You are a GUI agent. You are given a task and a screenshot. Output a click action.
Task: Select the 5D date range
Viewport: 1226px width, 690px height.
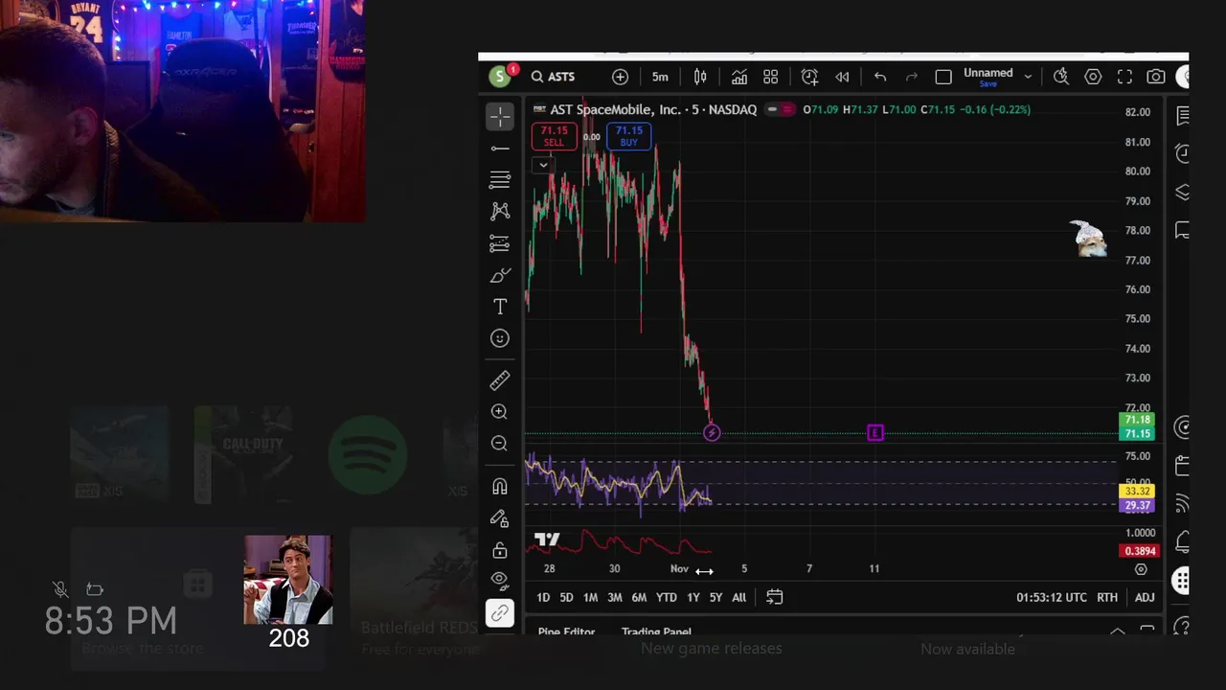[566, 597]
